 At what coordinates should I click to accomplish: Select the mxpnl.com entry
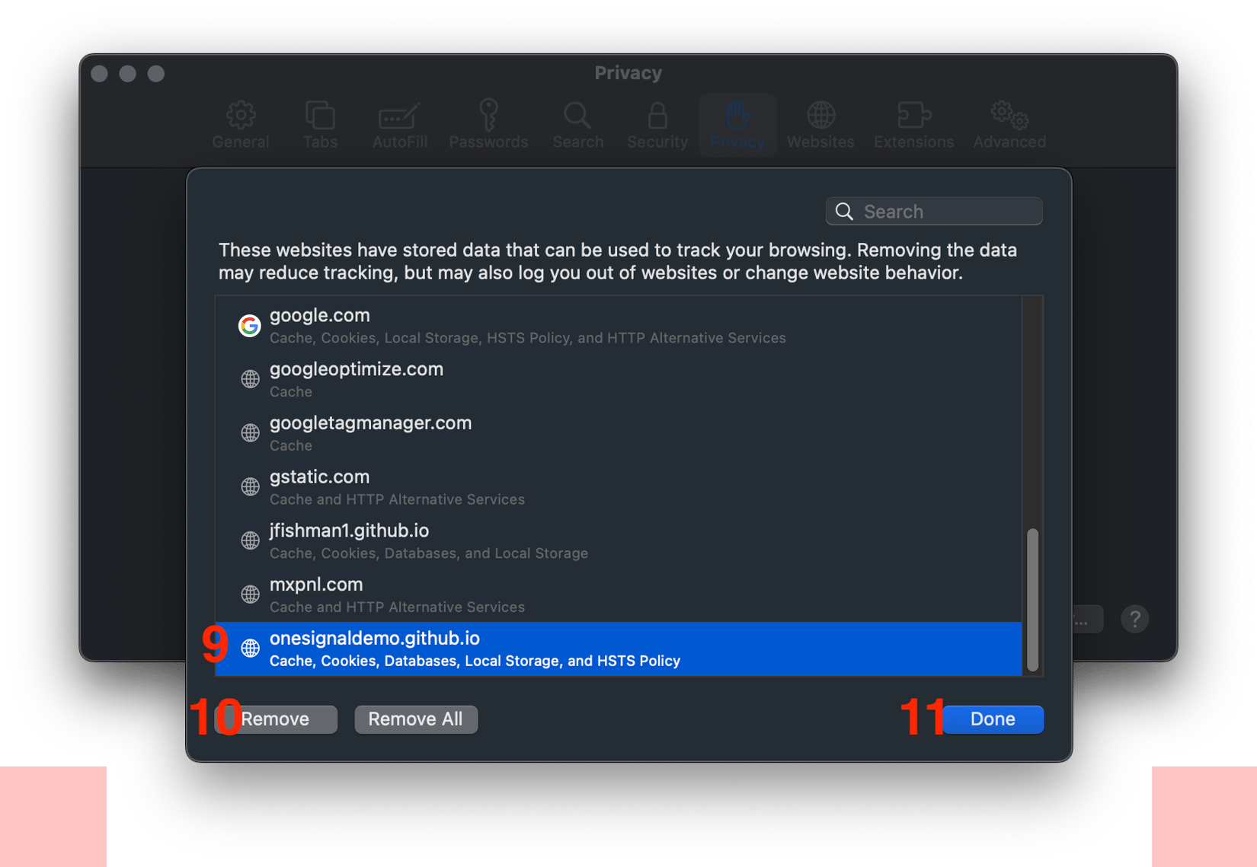tap(618, 594)
